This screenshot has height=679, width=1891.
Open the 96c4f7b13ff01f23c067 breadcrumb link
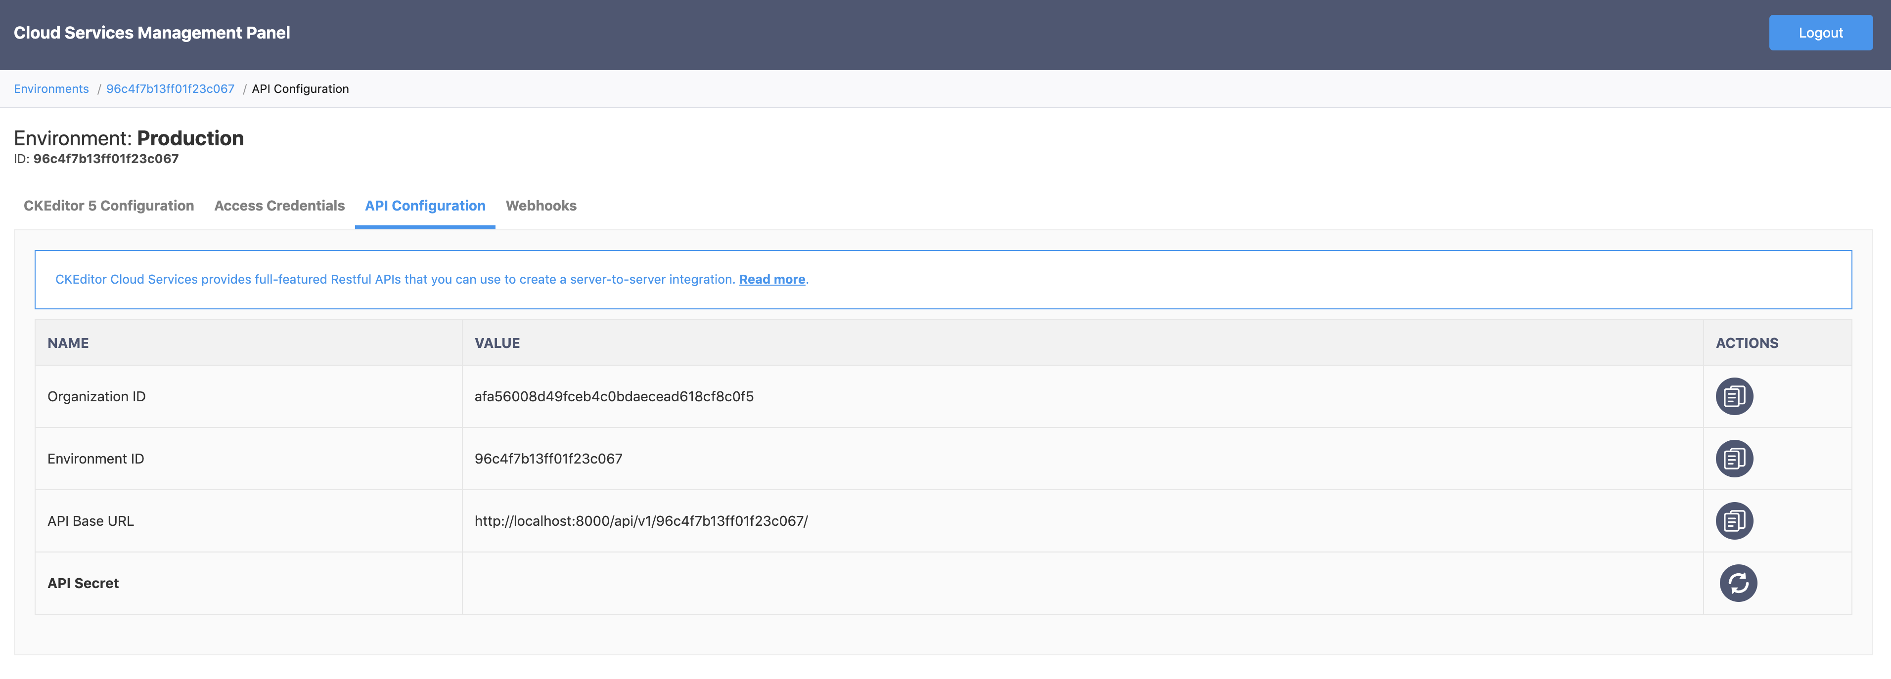click(x=170, y=89)
